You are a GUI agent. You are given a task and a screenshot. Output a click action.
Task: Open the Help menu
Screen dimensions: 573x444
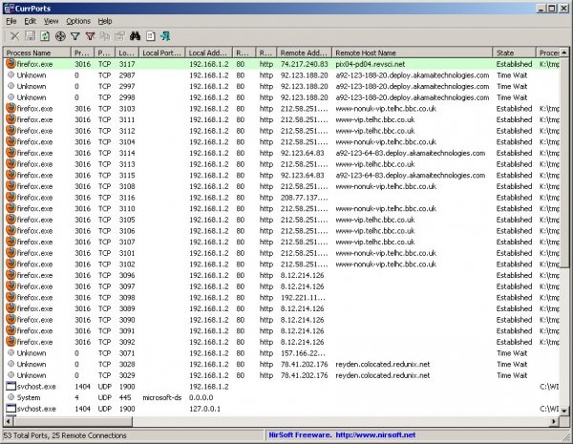[x=105, y=20]
